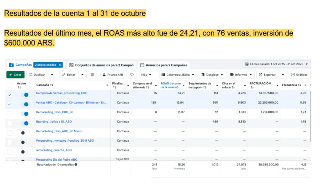Uncheck the Ventas ABO - Catálogo checkbox
Image resolution: width=331 pixels, height=186 pixels.
tap(10, 104)
